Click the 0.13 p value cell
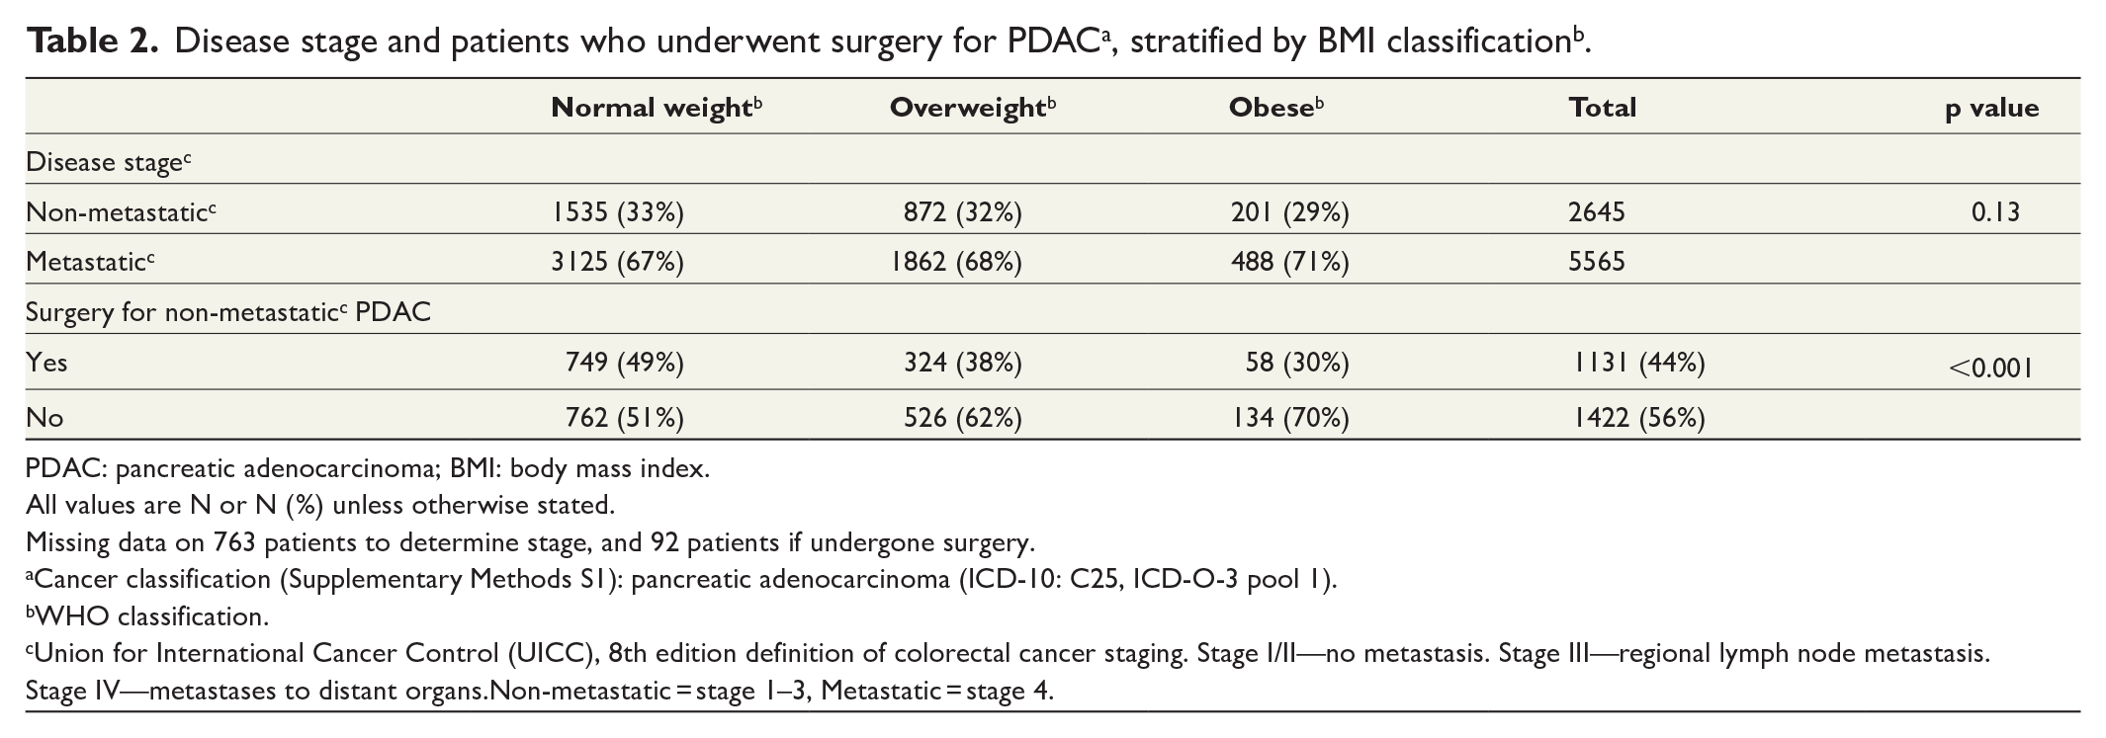The height and width of the screenshot is (738, 2106). pyautogui.click(x=1995, y=211)
